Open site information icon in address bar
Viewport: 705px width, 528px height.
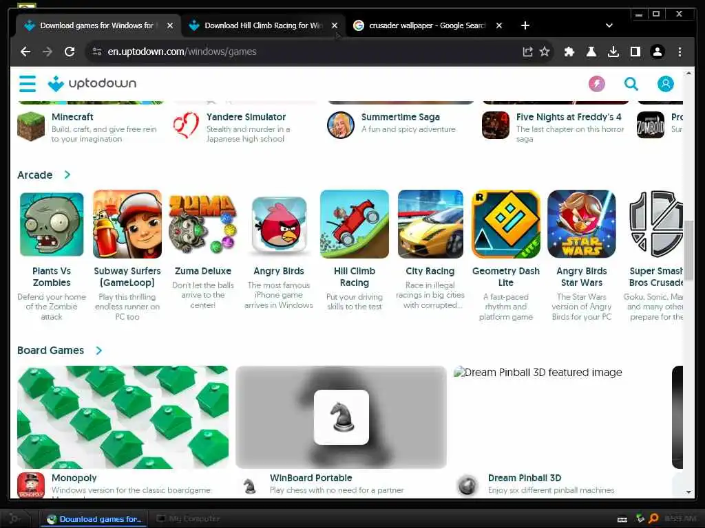[96, 52]
